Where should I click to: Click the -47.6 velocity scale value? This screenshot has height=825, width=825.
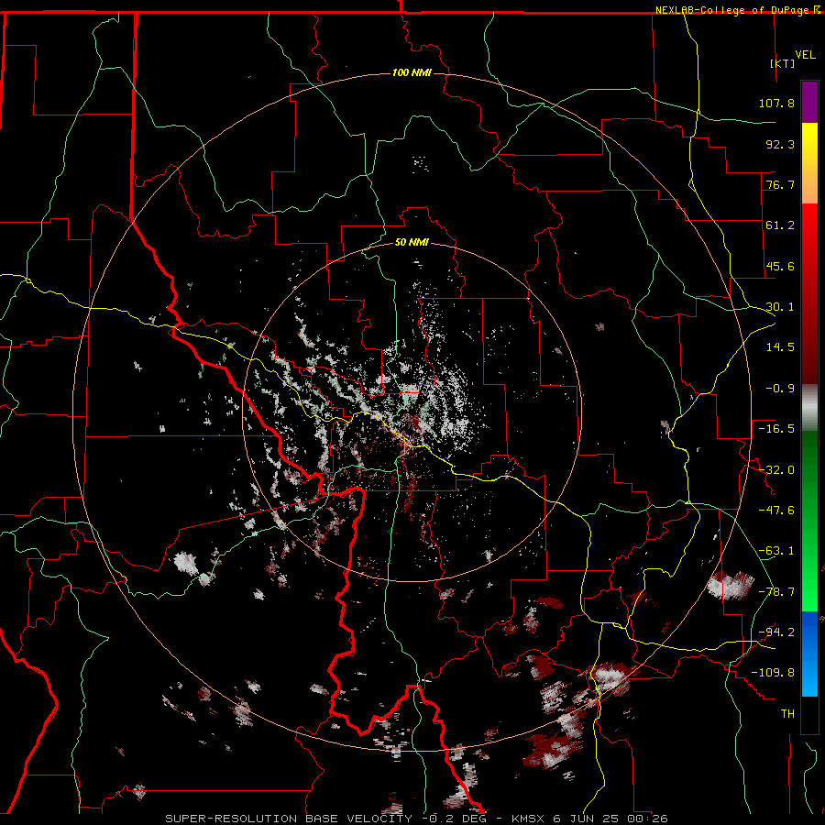776,511
